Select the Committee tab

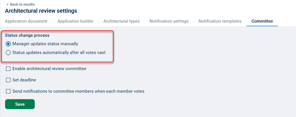(x=262, y=21)
